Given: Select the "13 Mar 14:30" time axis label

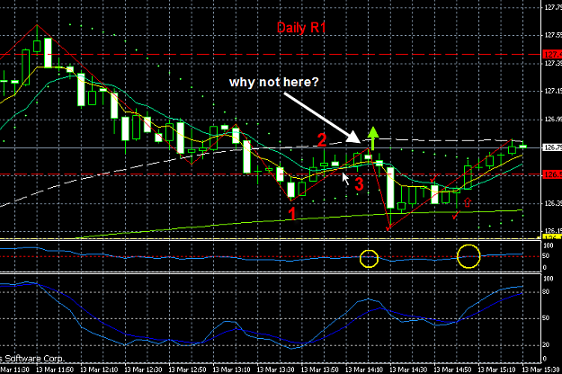Looking at the screenshot, I should point(408,370).
